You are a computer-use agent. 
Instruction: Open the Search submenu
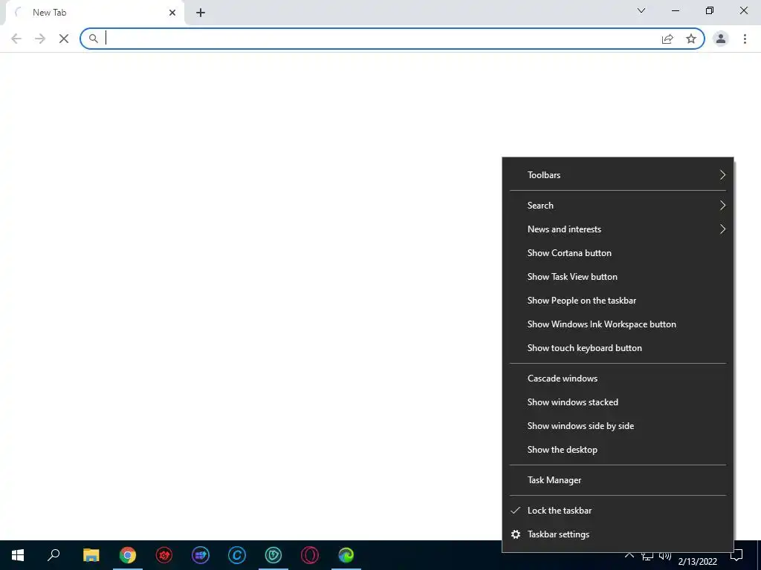point(618,206)
